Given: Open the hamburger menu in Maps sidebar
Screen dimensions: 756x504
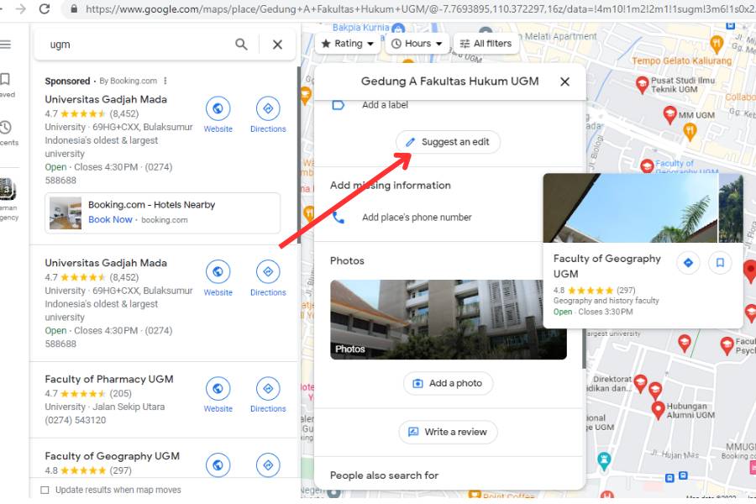Looking at the screenshot, I should point(5,45).
